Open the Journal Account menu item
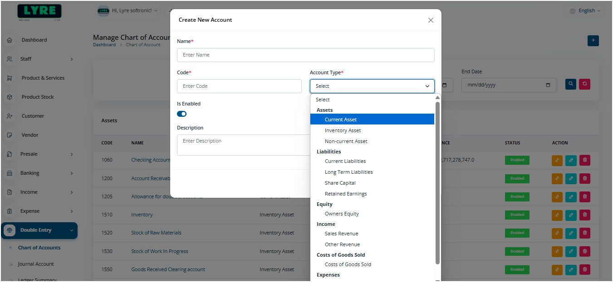 point(36,264)
